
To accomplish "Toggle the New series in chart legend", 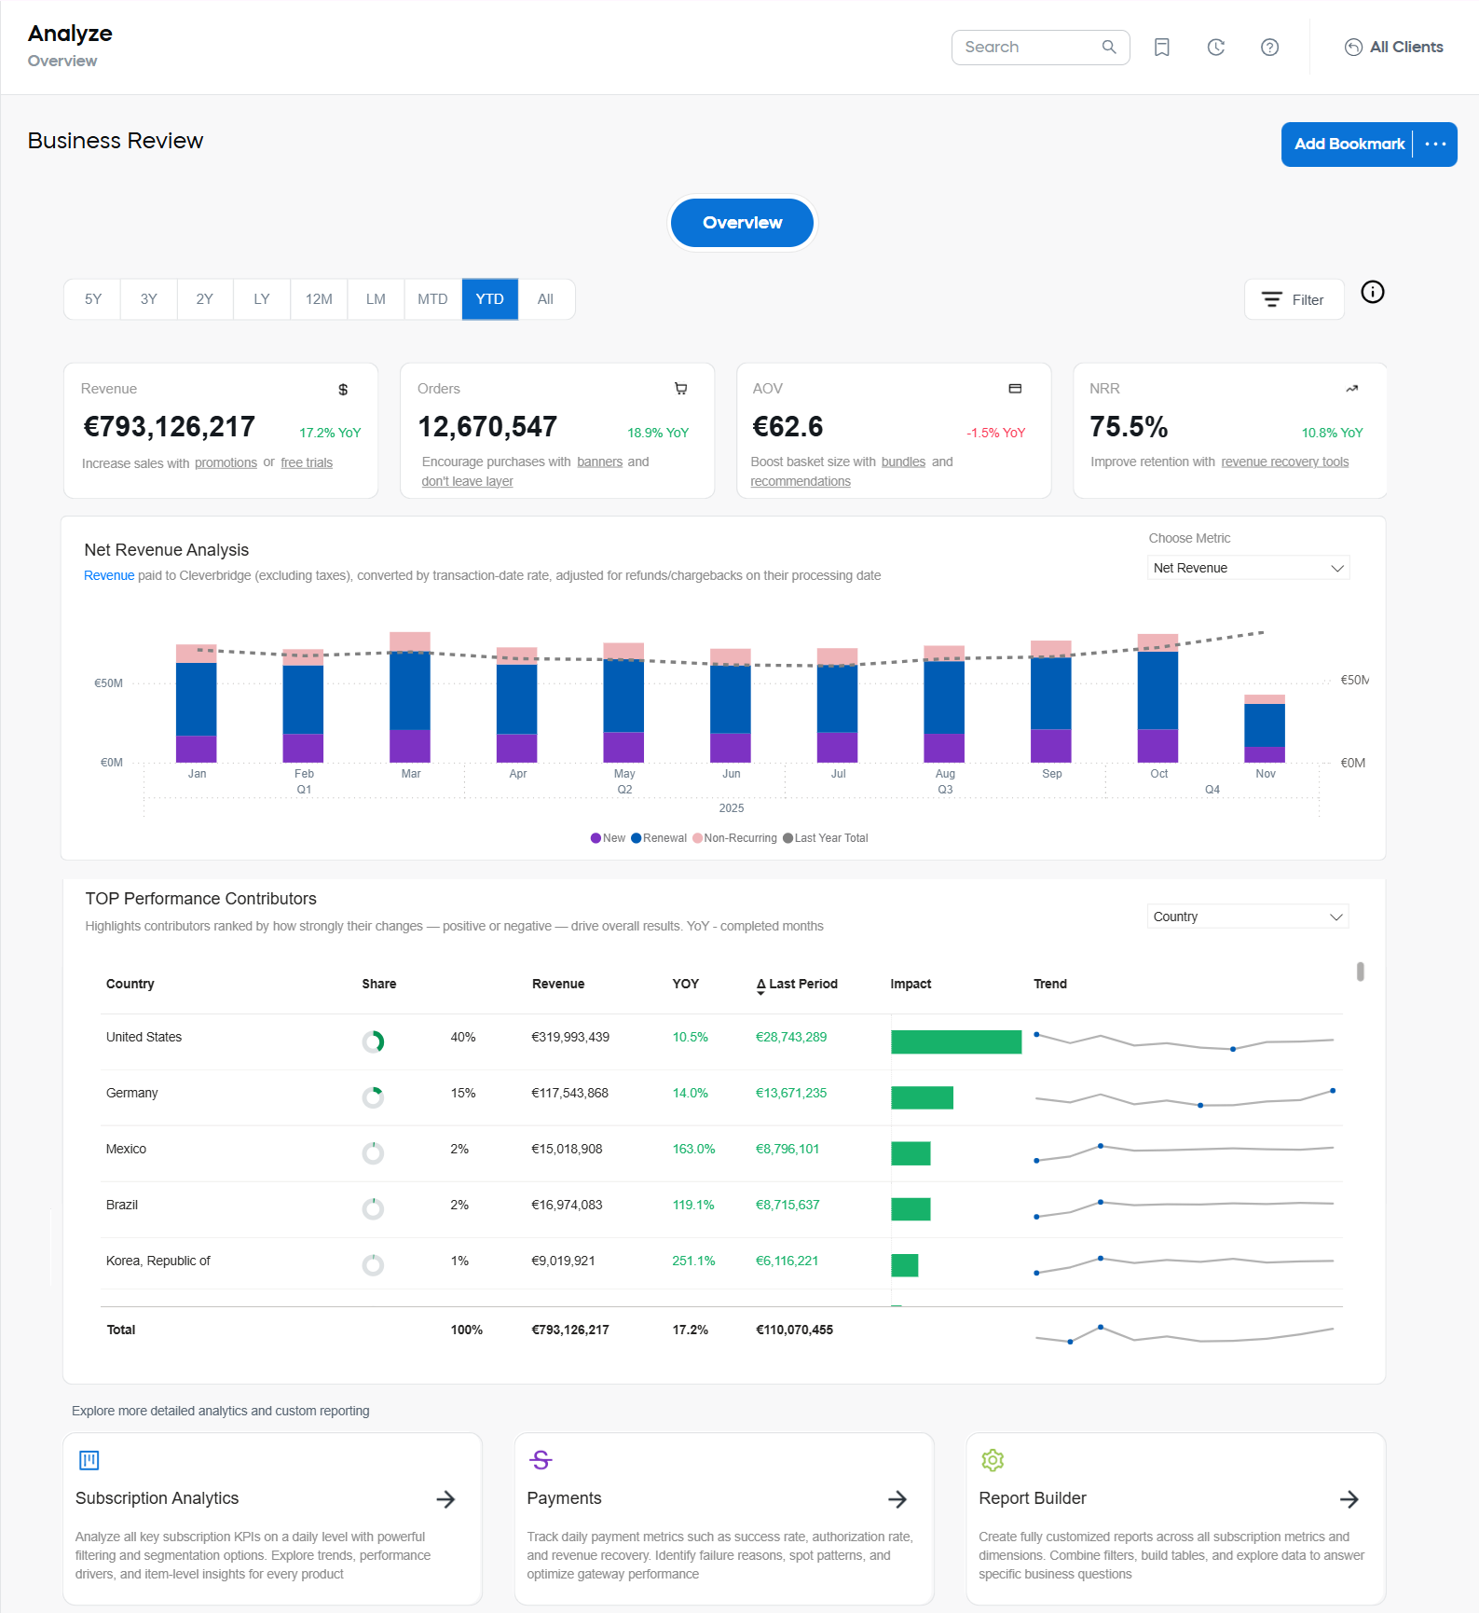I will (608, 838).
